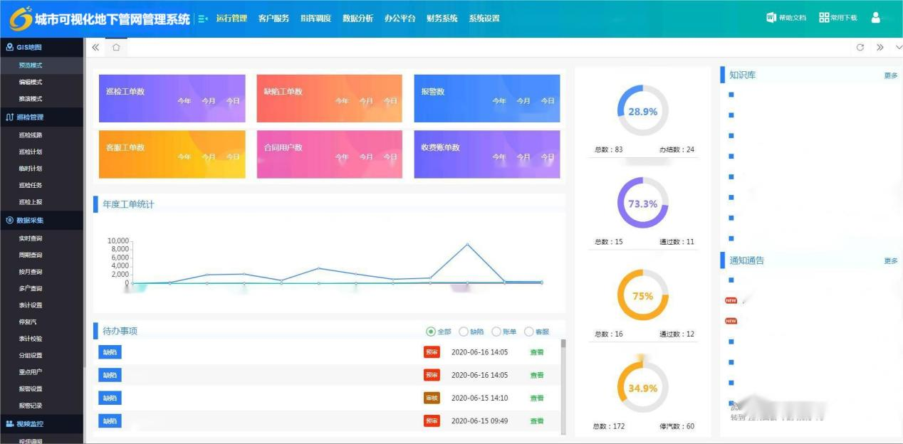This screenshot has width=903, height=444.
Task: Click 更多 link in 知识库 panel
Action: pos(890,75)
